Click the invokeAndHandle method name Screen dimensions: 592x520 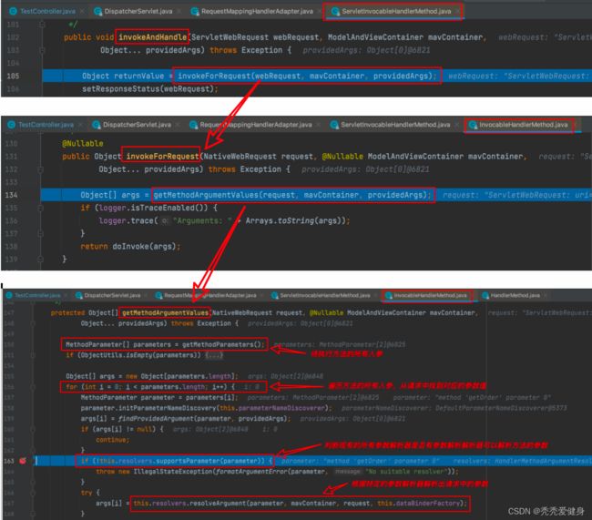click(152, 37)
